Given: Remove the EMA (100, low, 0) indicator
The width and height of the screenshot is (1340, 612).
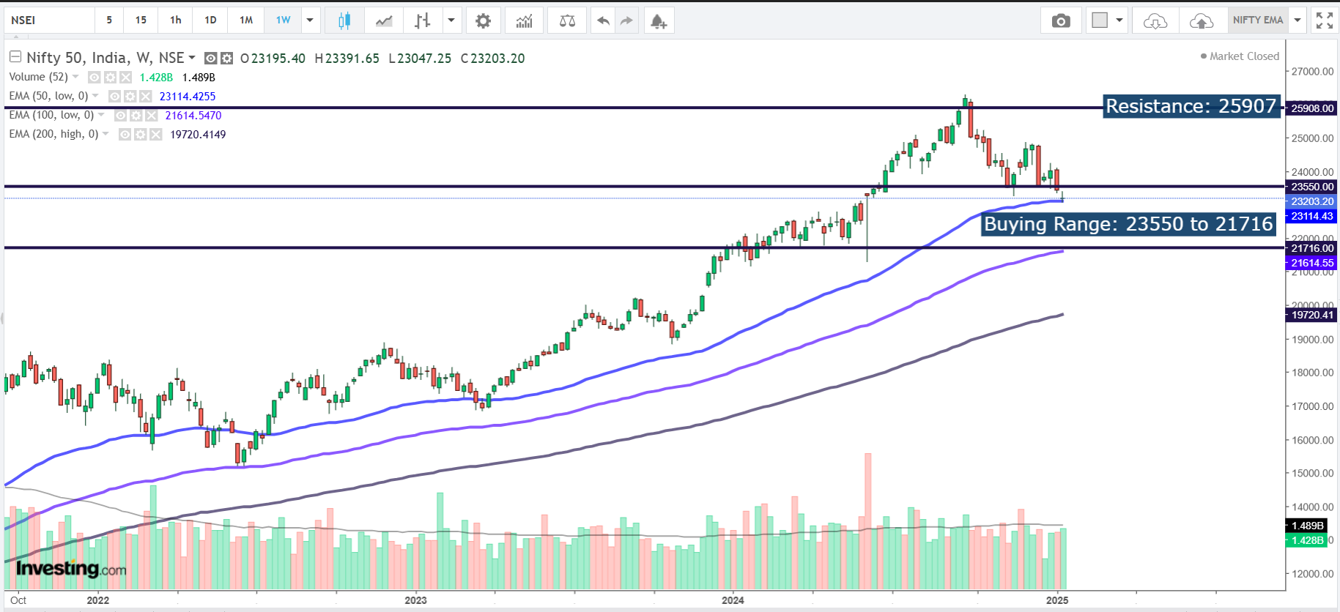Looking at the screenshot, I should click(x=152, y=115).
